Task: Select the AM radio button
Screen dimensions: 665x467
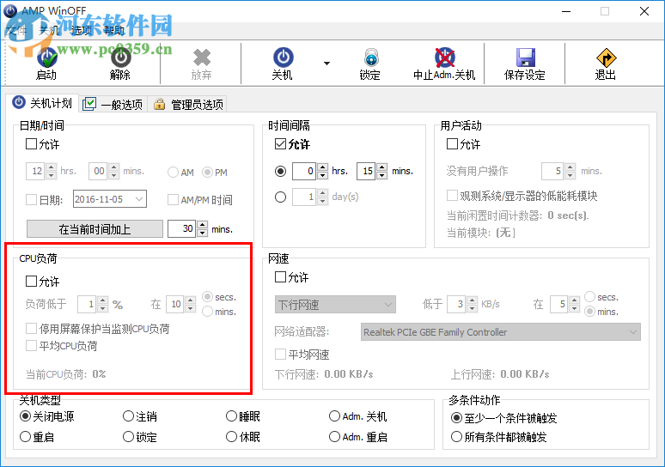Action: (x=173, y=172)
